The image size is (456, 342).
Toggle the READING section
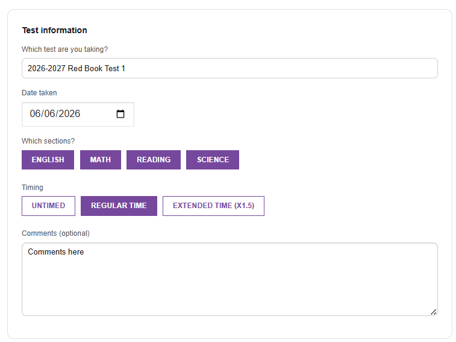[154, 160]
